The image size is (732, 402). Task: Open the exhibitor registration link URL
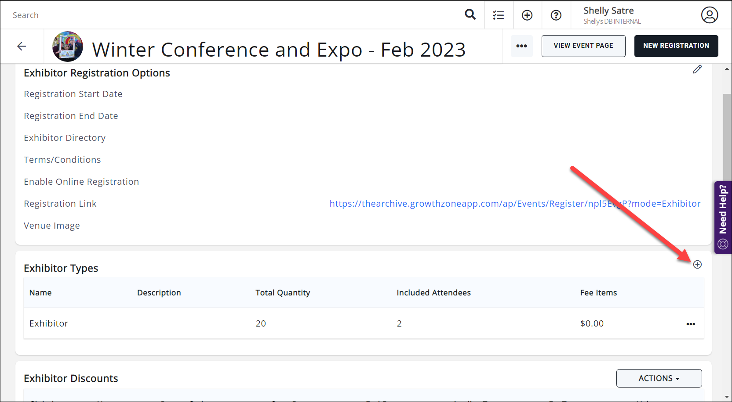(514, 204)
